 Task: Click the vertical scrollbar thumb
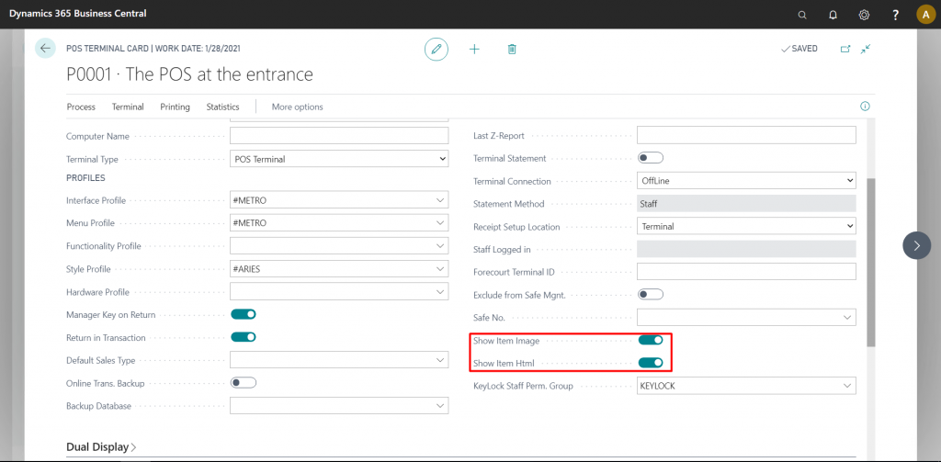click(x=871, y=262)
